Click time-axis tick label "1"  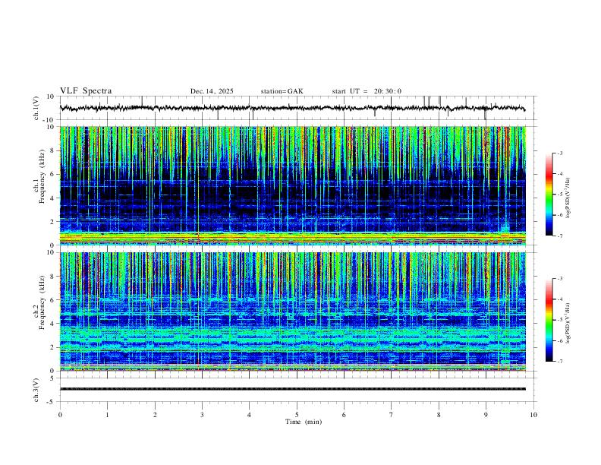pos(107,415)
